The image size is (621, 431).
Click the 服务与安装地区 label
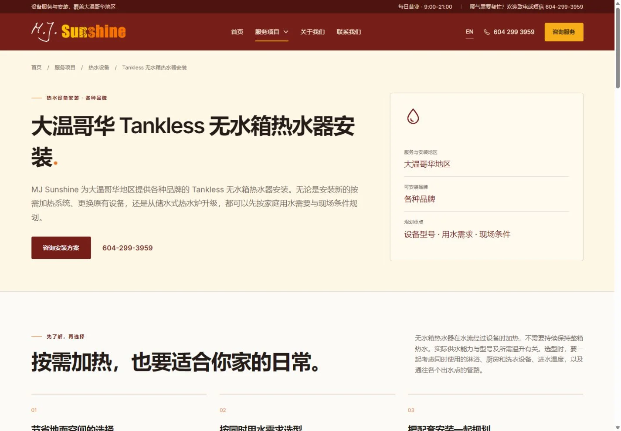pyautogui.click(x=421, y=152)
